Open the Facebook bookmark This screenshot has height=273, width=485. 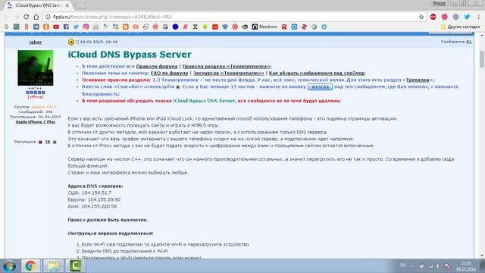pyautogui.click(x=66, y=27)
